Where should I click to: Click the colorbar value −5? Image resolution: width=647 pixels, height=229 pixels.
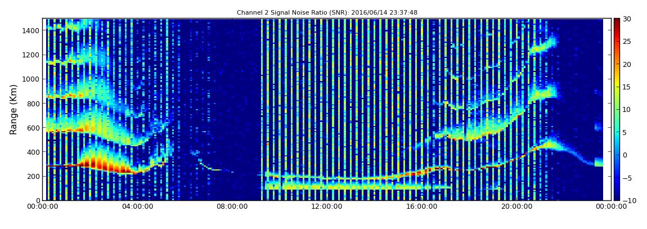[x=627, y=178]
